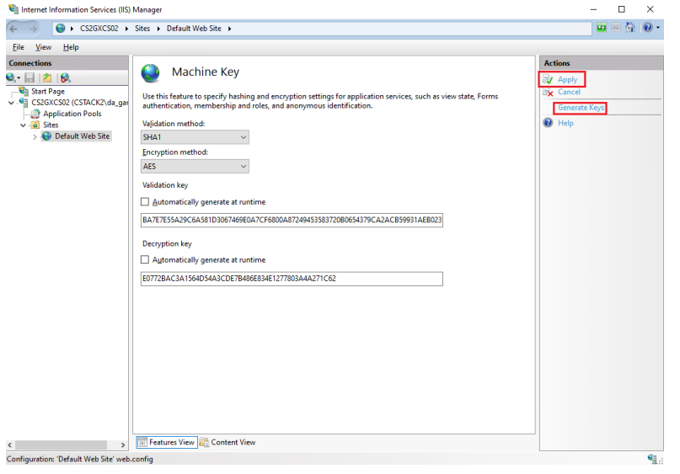The image size is (680, 474).
Task: Select CS2GXCS02 (CSTACK2\da_ga server label
Action: click(x=80, y=102)
